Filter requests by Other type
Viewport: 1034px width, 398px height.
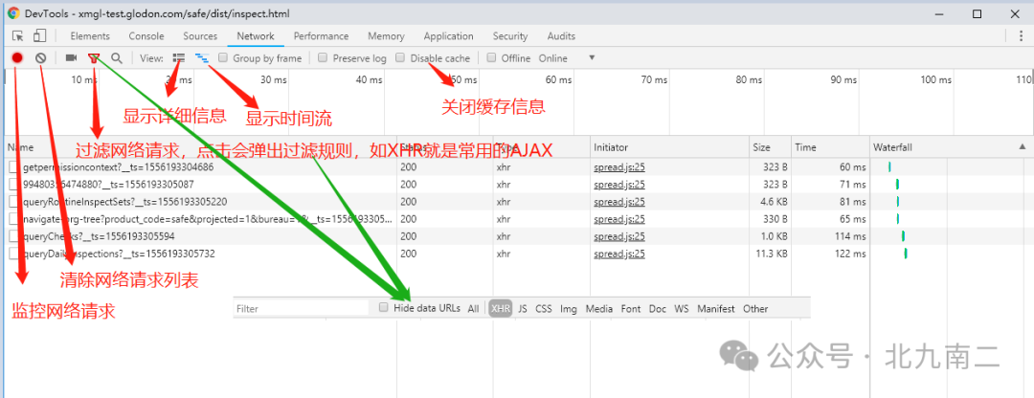tap(755, 308)
